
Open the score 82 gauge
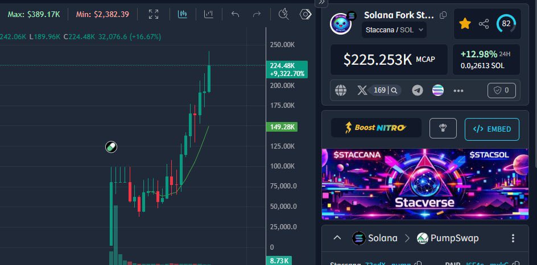click(506, 24)
